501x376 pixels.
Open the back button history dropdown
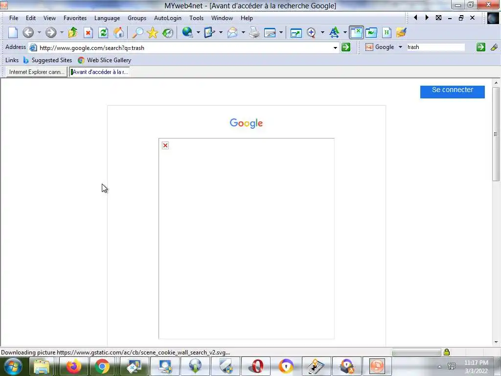39,33
